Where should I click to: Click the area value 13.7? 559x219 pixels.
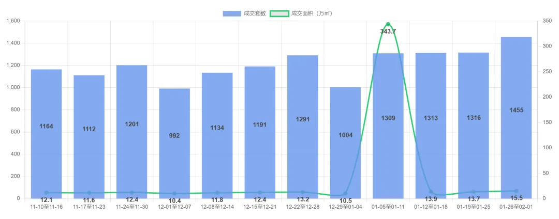coord(474,199)
